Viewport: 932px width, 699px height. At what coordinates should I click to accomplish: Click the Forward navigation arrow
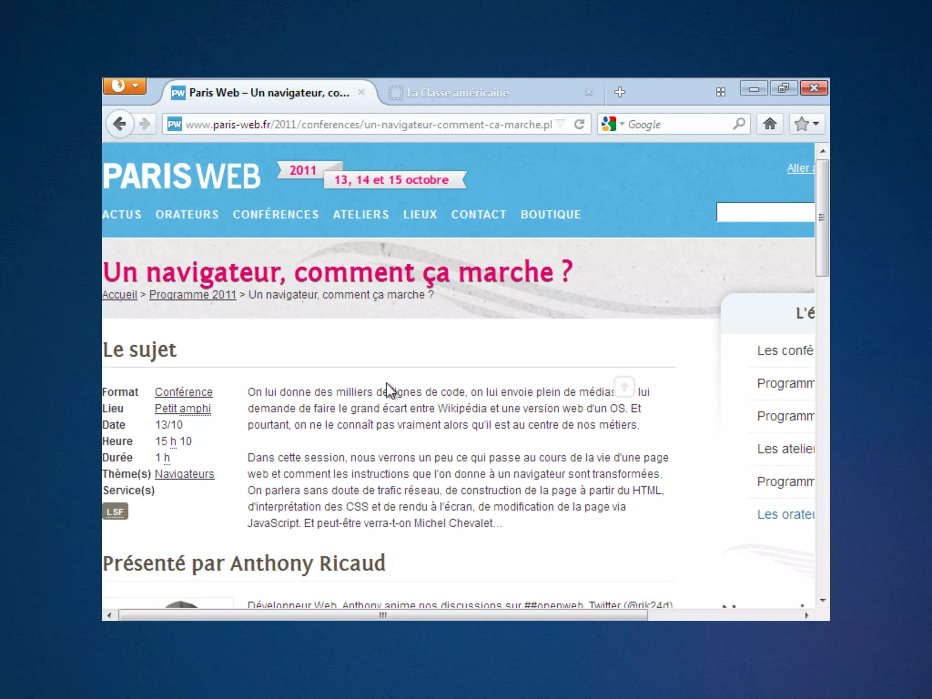145,124
